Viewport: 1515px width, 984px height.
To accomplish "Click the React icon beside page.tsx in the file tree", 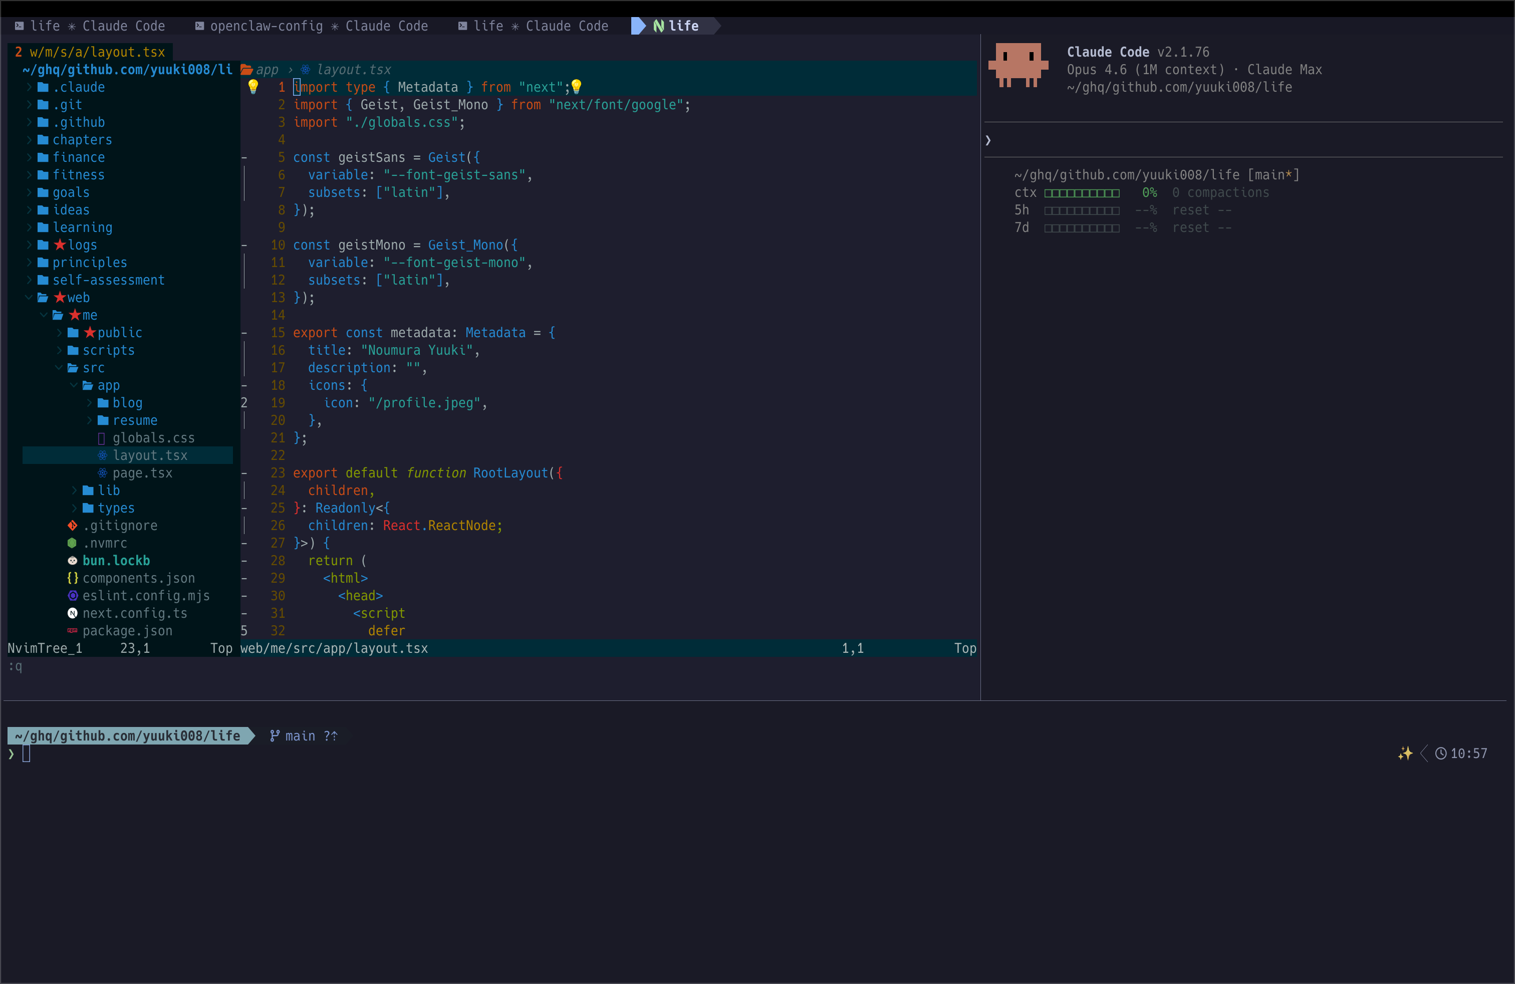I will tap(103, 473).
